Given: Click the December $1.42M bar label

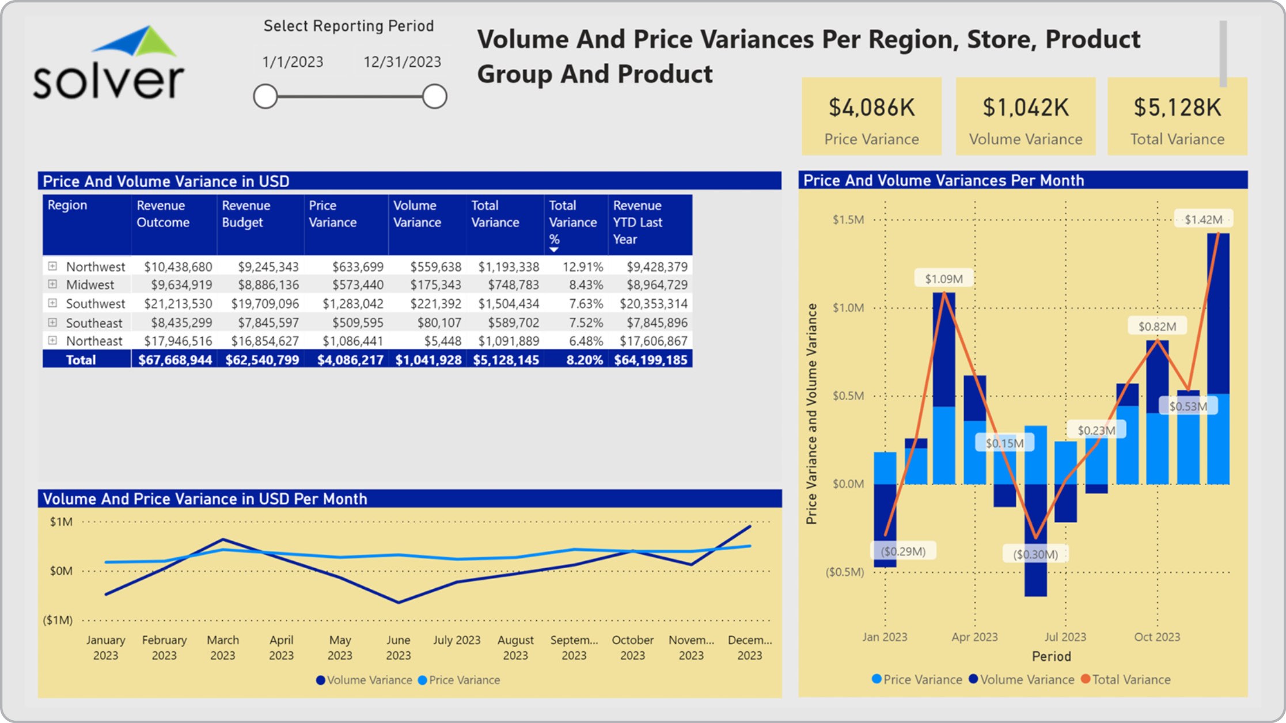Looking at the screenshot, I should [x=1203, y=219].
